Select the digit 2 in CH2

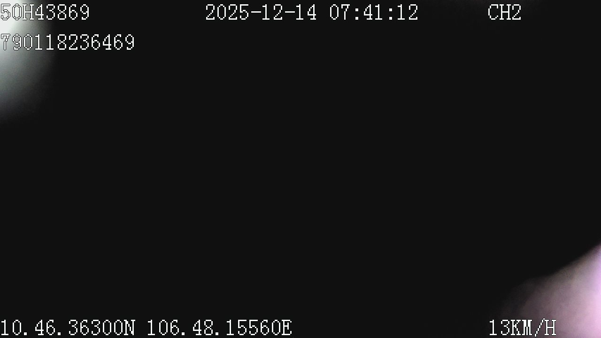coord(516,13)
